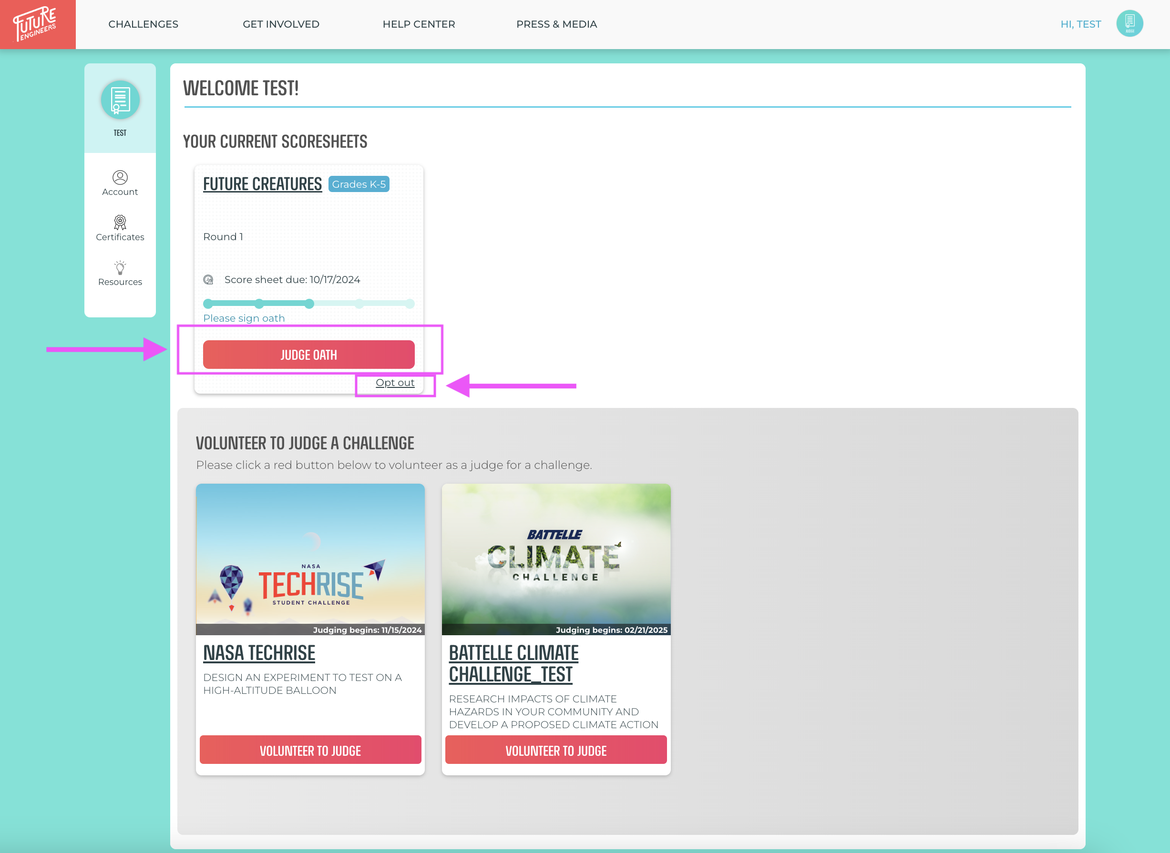Click the TEST name under sidebar badge
Viewport: 1170px width, 853px height.
click(120, 132)
